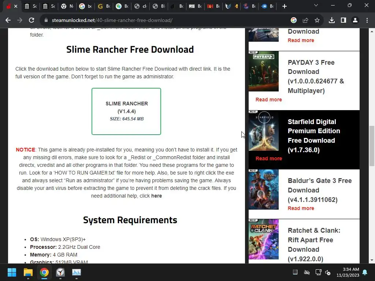Switch to the RE logo tab

click(x=195, y=6)
